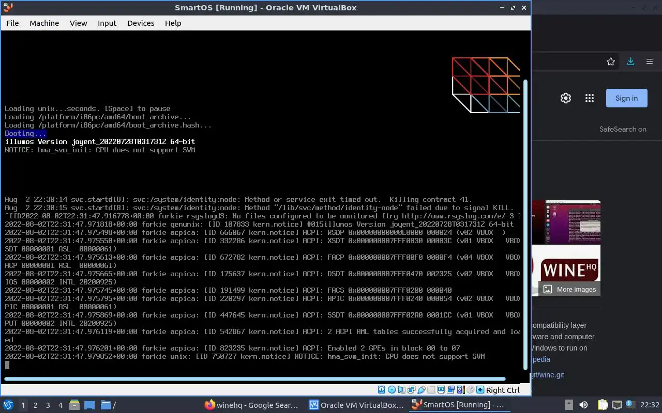Open the volume control tray icon

tap(583, 405)
